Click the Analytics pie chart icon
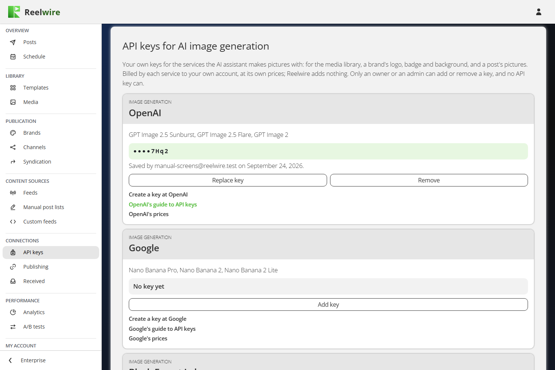The height and width of the screenshot is (370, 555). pyautogui.click(x=13, y=312)
